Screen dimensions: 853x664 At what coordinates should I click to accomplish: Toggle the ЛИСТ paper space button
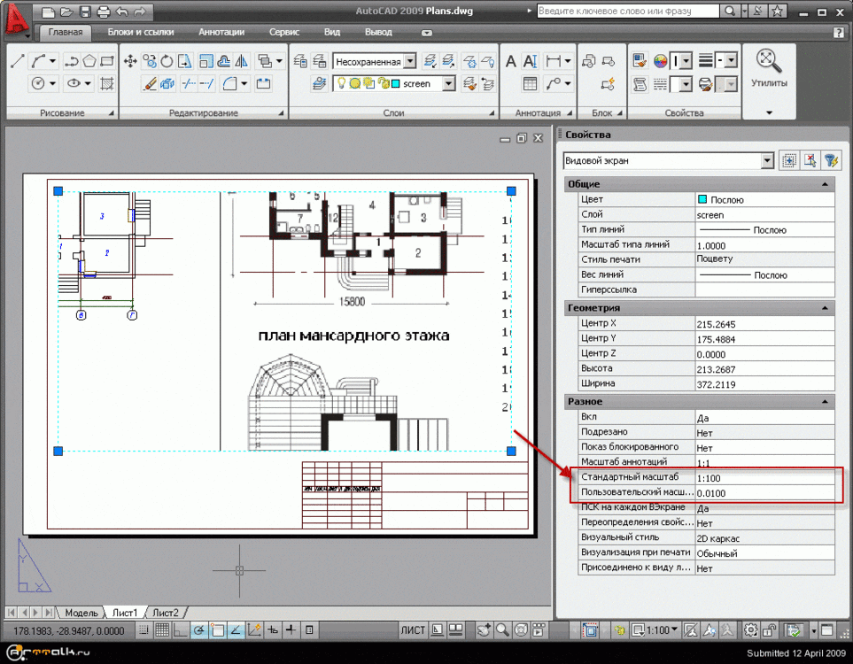(413, 630)
